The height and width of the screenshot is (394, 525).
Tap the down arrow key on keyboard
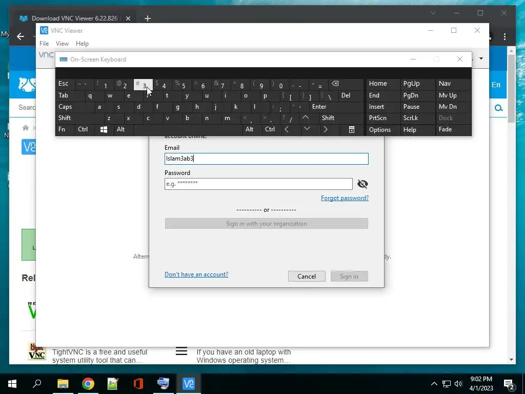(x=307, y=129)
